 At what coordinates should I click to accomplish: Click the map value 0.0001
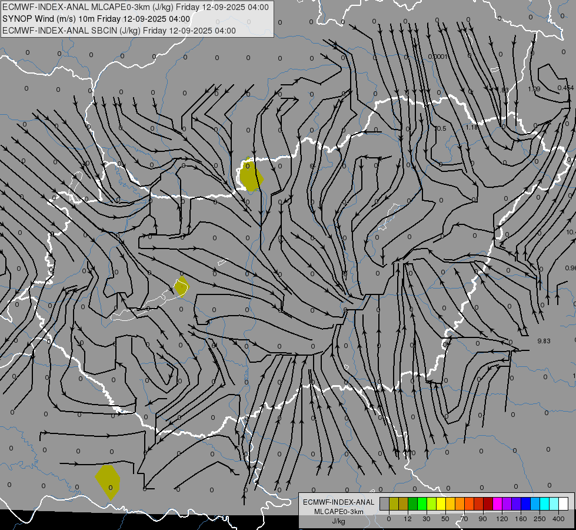coord(438,57)
